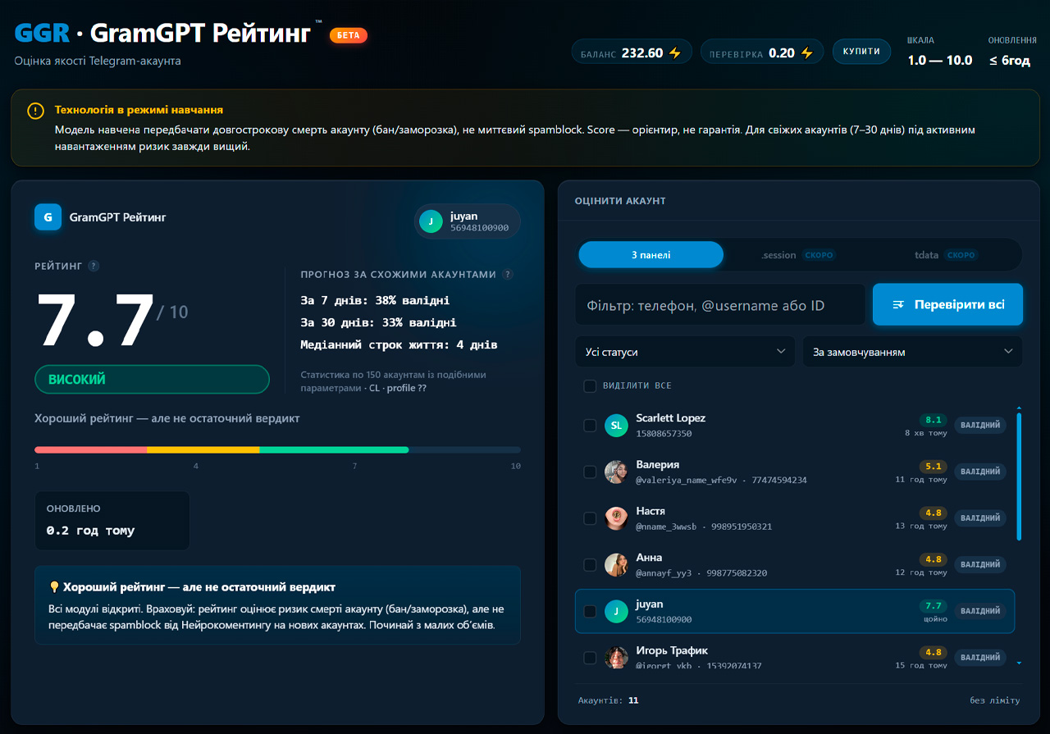Screen dimensions: 1050x734
Task: Click the name Scarlett Lopez in the list
Action: coord(670,418)
